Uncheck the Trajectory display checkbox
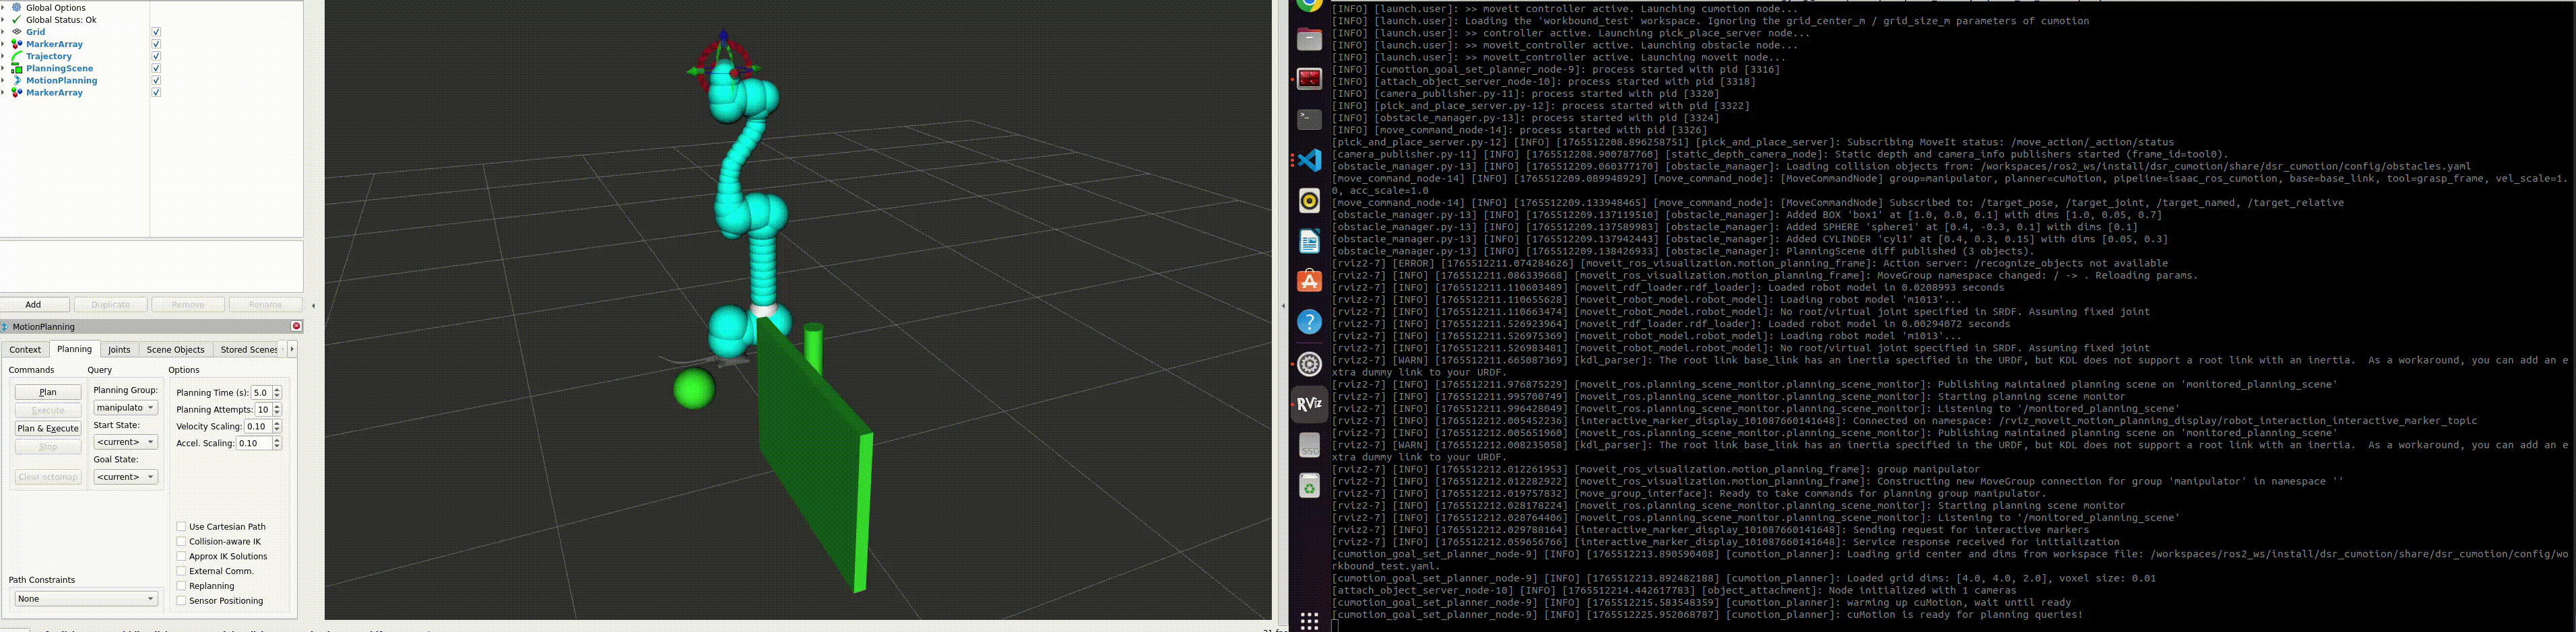The width and height of the screenshot is (2576, 632). (x=156, y=57)
